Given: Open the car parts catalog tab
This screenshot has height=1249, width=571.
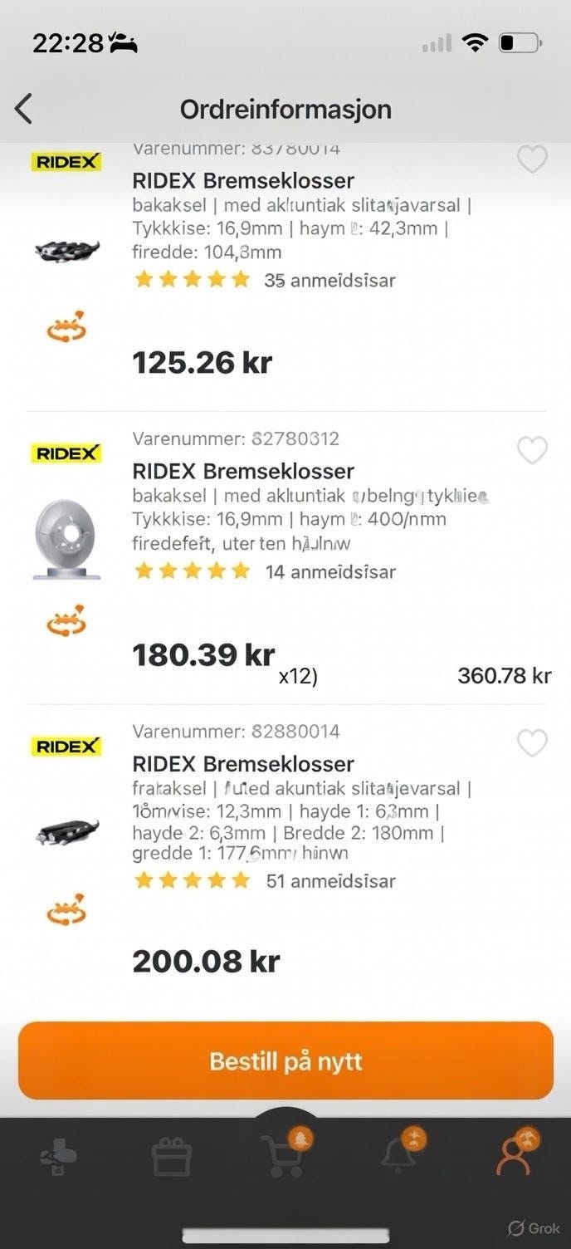Looking at the screenshot, I should pos(59,1156).
